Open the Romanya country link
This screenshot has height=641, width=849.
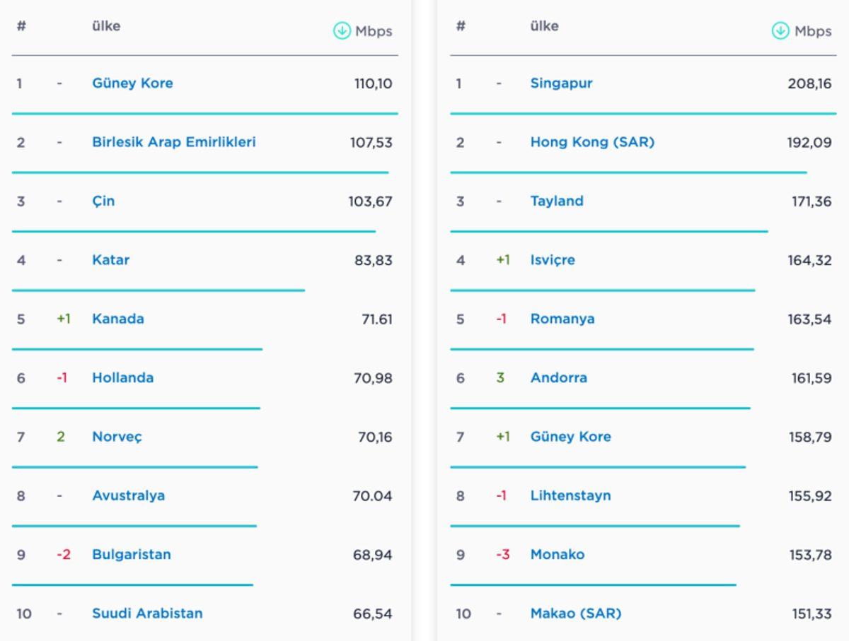coord(562,319)
